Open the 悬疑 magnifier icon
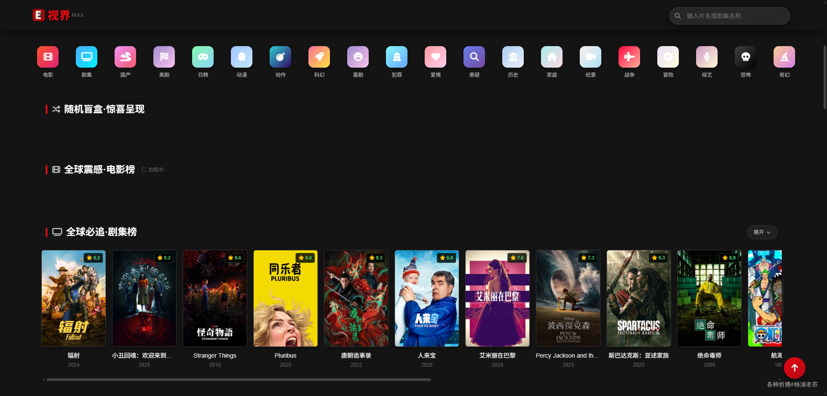827x396 pixels. coord(474,57)
